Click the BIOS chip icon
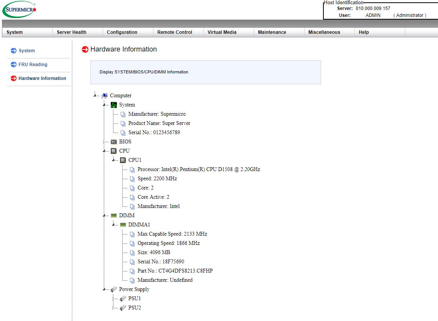The height and width of the screenshot is (321, 438). [114, 142]
